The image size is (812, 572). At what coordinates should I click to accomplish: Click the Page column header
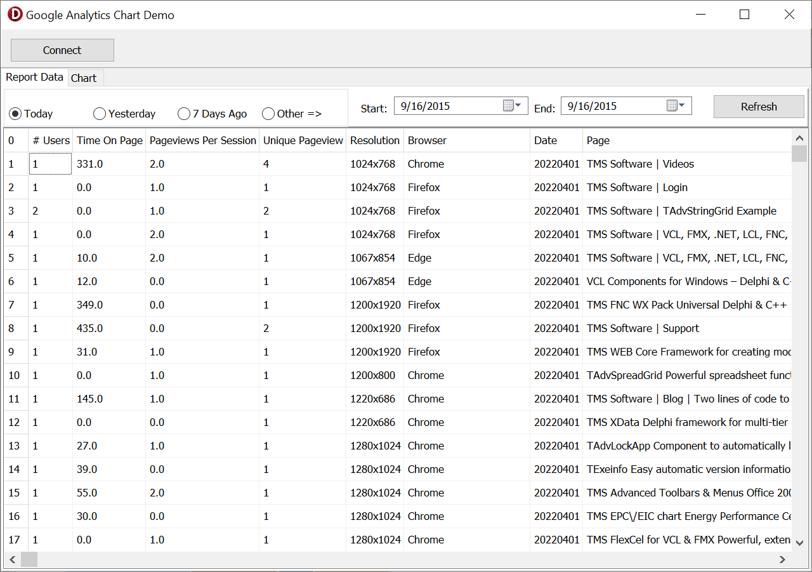pos(687,140)
